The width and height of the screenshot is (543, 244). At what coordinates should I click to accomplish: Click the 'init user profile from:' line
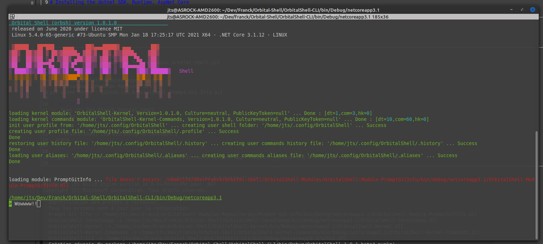click(x=197, y=125)
